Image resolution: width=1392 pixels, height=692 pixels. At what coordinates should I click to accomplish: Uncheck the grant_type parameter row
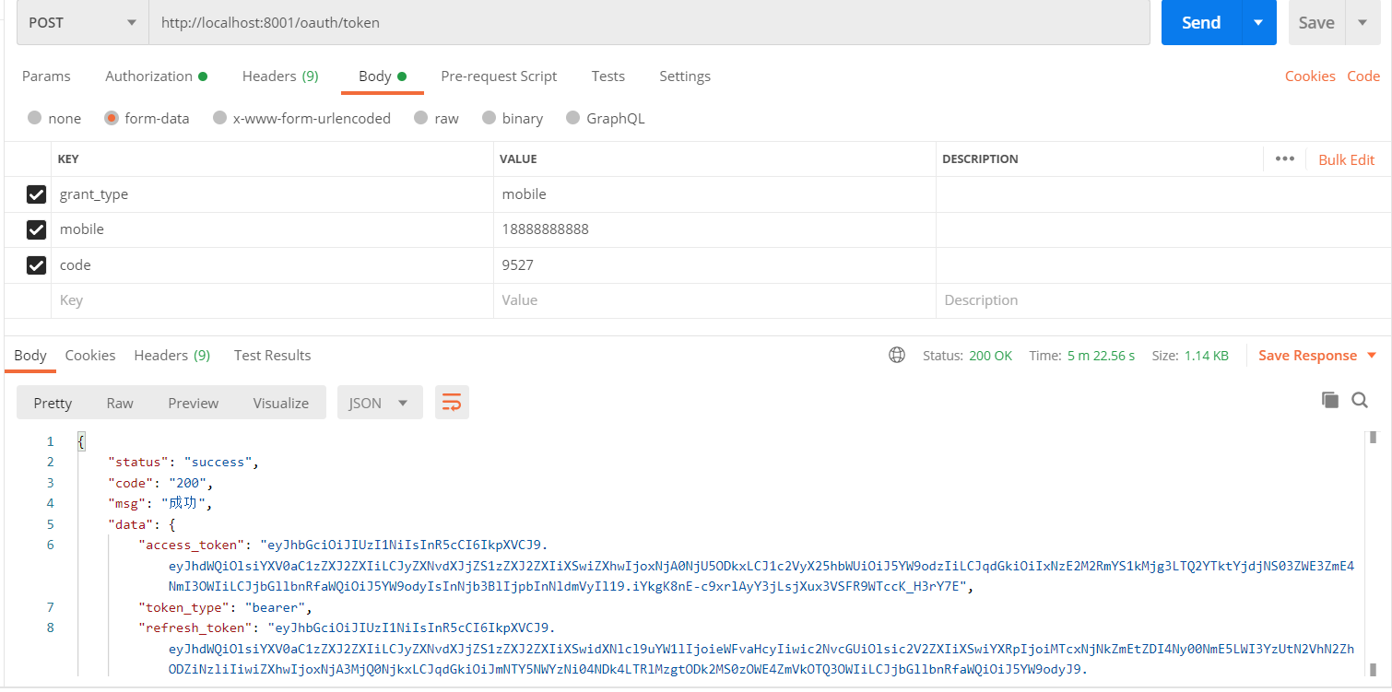(35, 194)
